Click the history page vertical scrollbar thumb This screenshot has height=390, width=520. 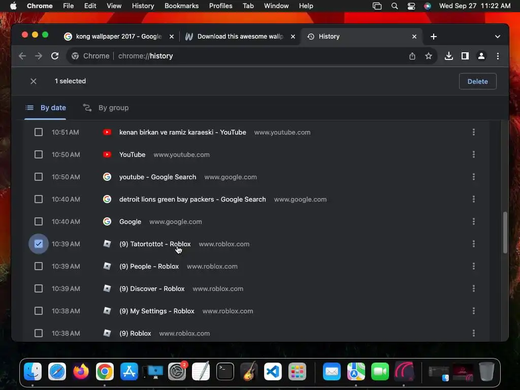[x=505, y=232]
